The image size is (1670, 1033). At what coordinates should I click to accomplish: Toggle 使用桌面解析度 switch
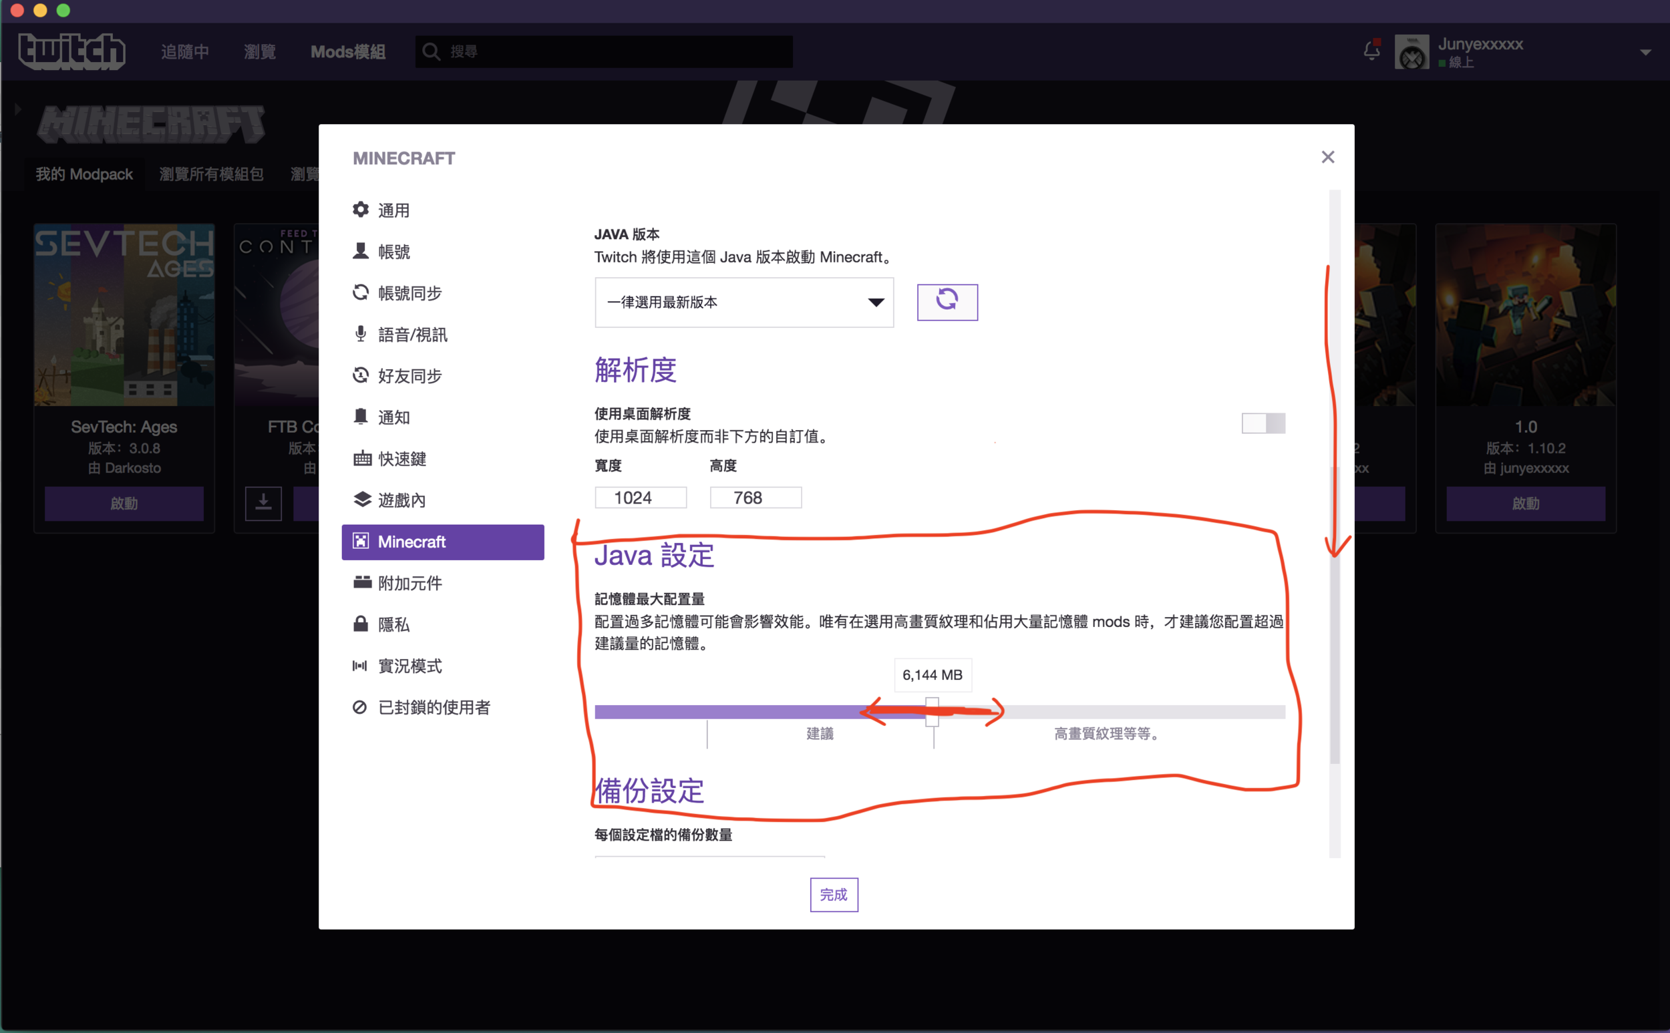1263,423
